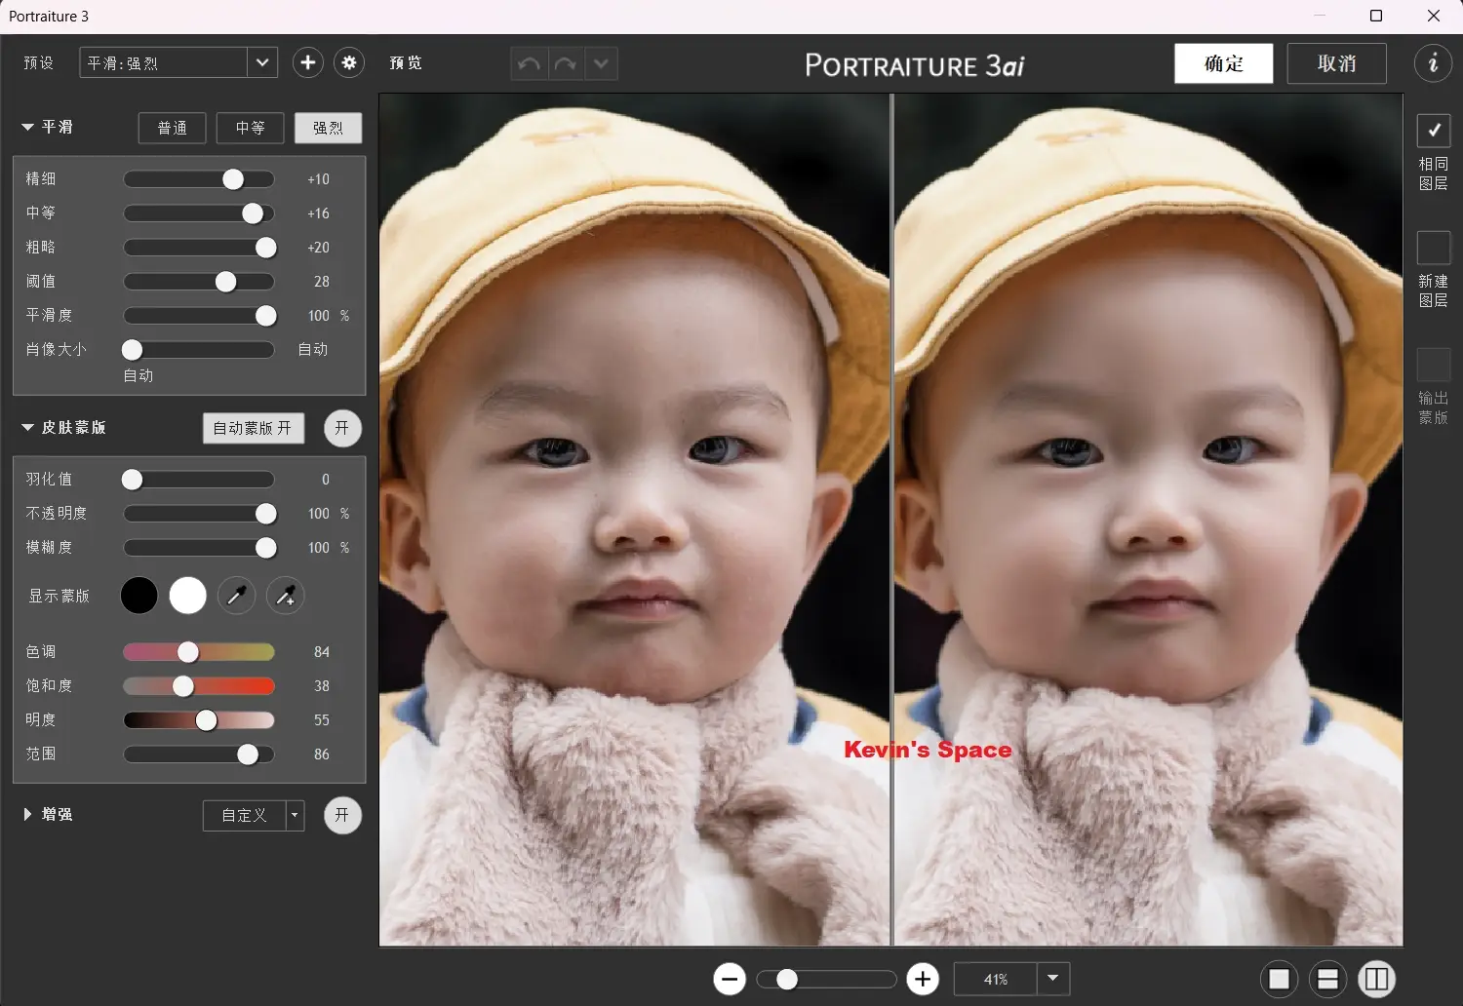Screen dimensions: 1463x1006
Task: Click the 自动蒙版 开 auto mask button
Action: coord(254,428)
